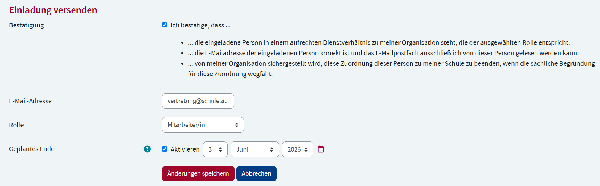Click the help icon beside Geplantes Ende
The image size is (600, 186).
147,149
